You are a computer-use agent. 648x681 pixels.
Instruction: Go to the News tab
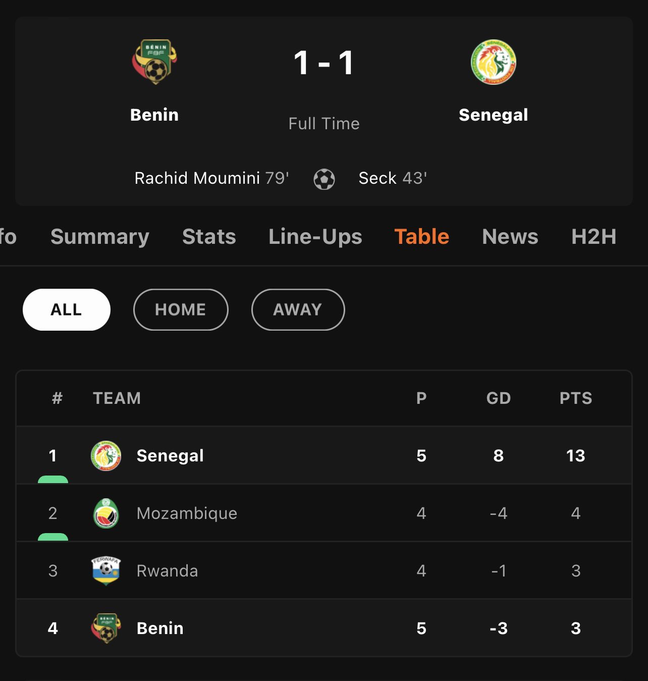click(510, 236)
